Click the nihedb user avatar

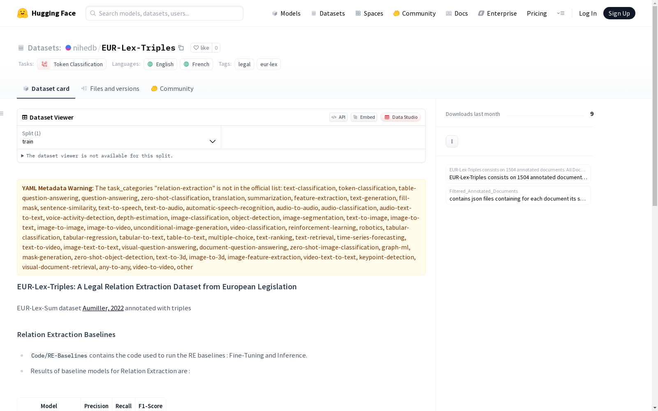68,48
